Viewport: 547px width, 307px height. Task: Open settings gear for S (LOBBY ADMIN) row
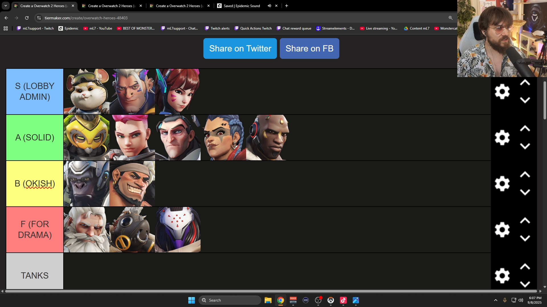(x=502, y=92)
